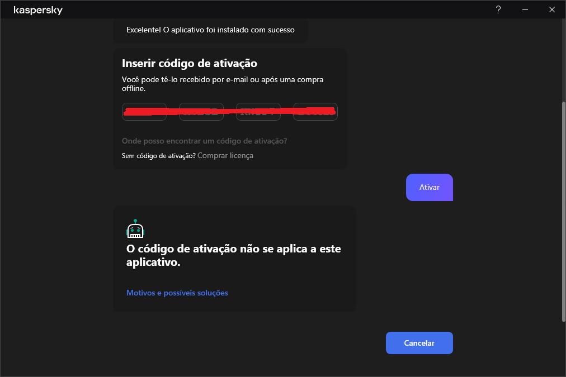Open "Onde posso encontrar um código de ativação?" link
Screen dimensions: 566x377
pyautogui.click(x=204, y=141)
